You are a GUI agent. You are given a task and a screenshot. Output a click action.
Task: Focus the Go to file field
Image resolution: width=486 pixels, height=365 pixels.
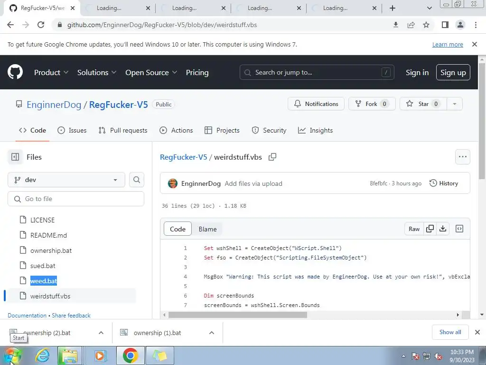coord(76,199)
